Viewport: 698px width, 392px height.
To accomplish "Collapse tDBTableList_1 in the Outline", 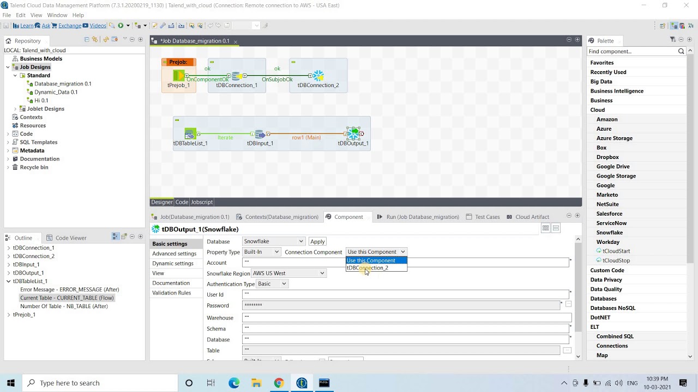I will [x=8, y=281].
